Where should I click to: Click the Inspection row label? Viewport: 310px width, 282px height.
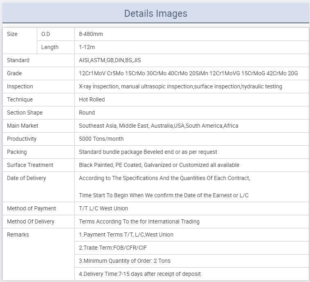pyautogui.click(x=20, y=86)
